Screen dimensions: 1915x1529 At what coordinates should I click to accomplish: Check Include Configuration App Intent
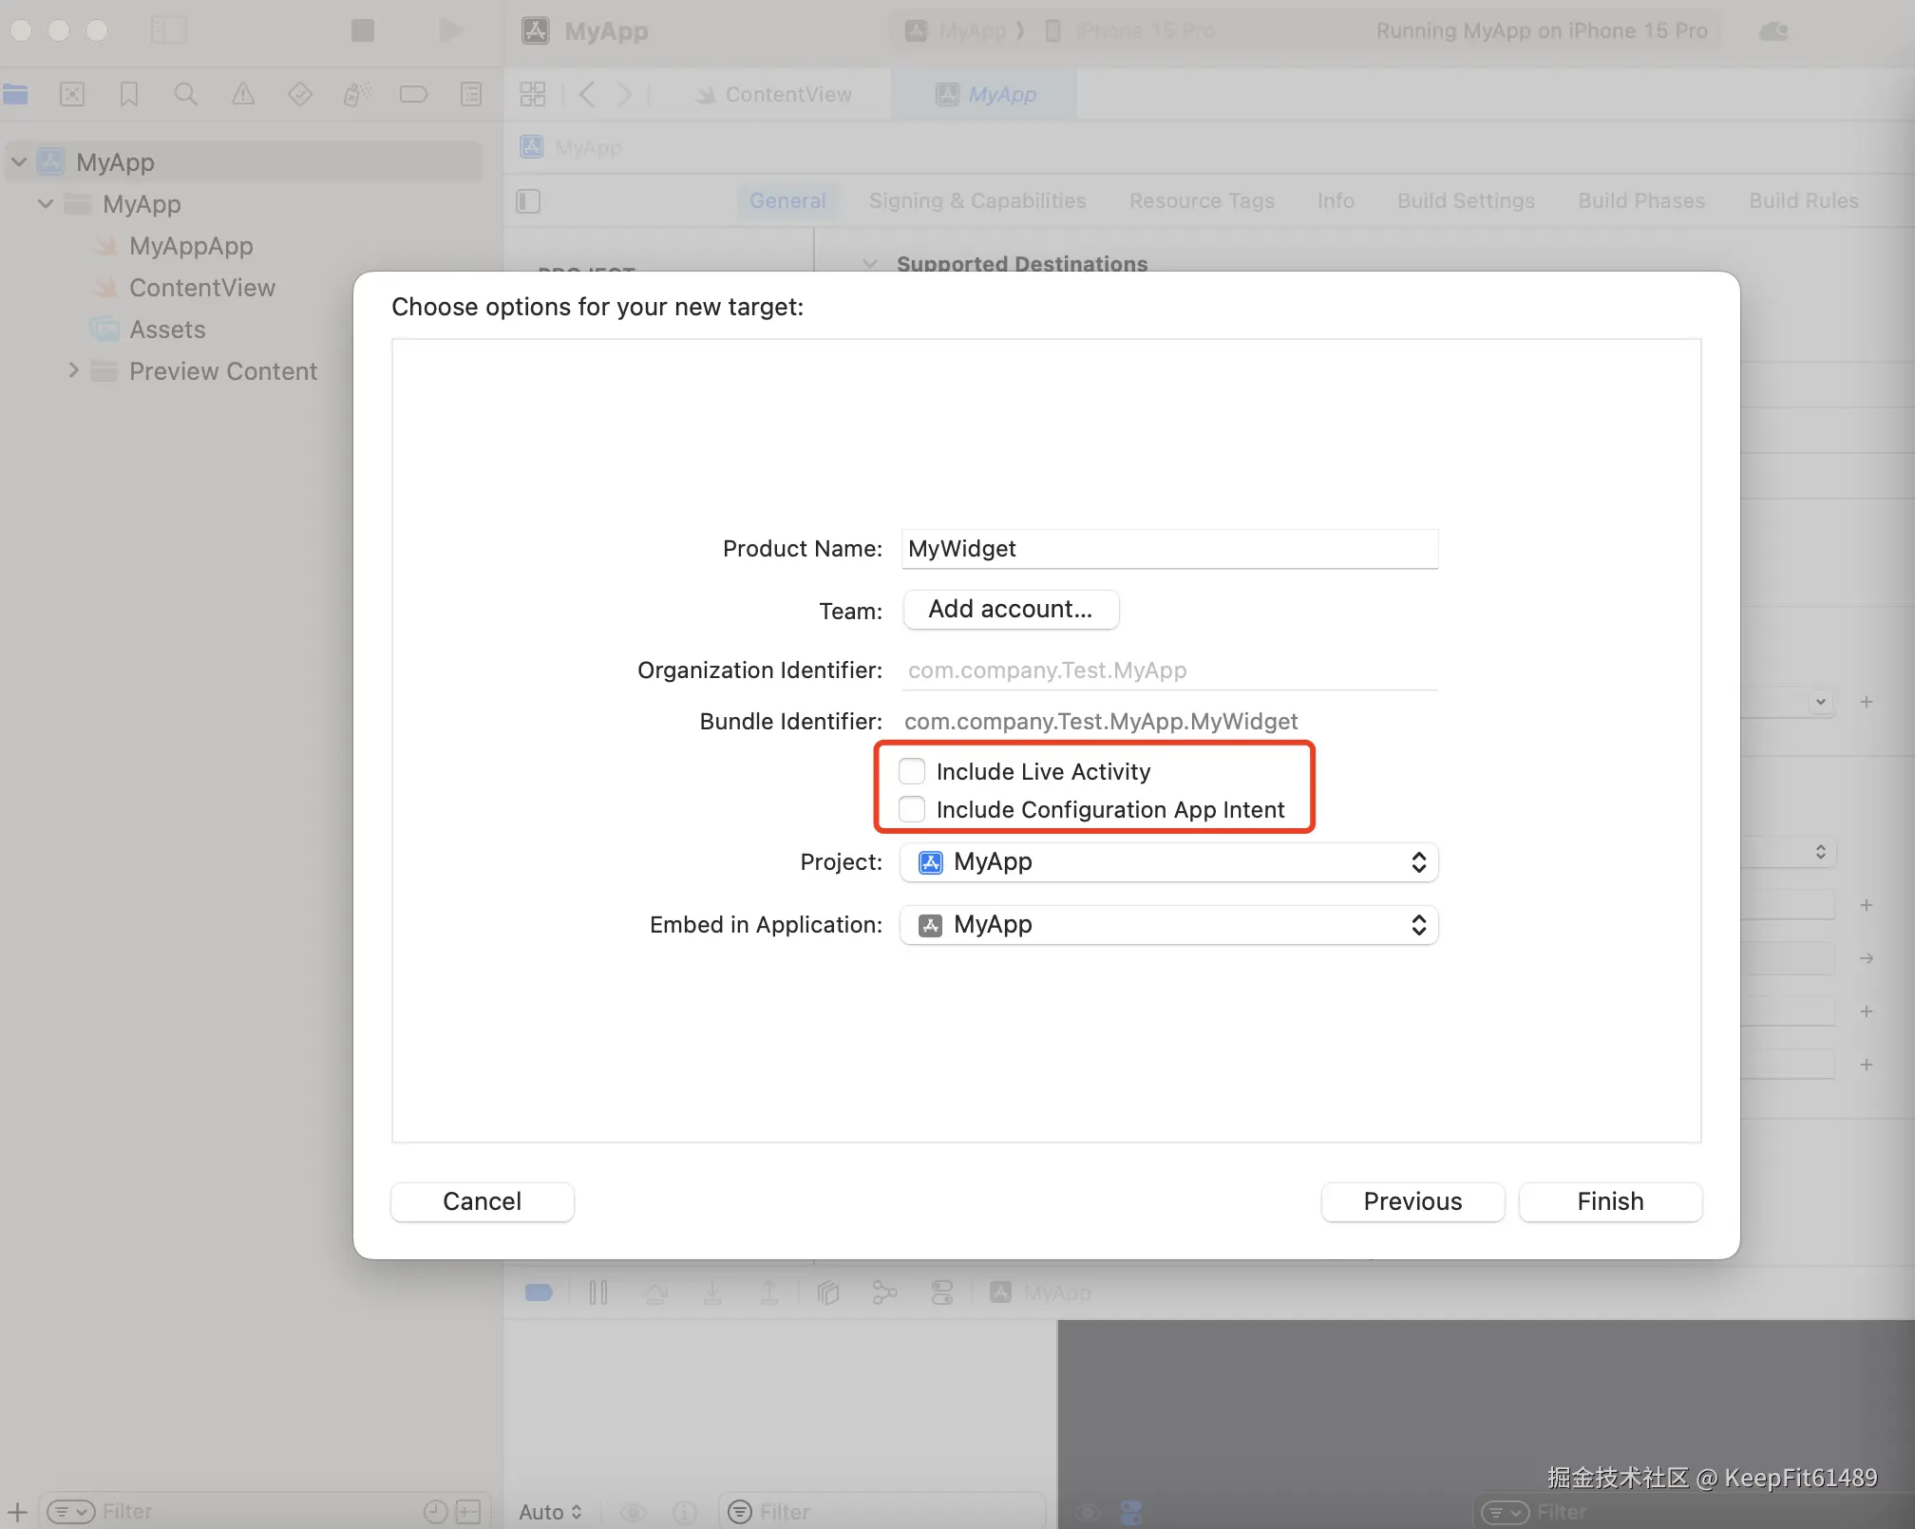(912, 809)
